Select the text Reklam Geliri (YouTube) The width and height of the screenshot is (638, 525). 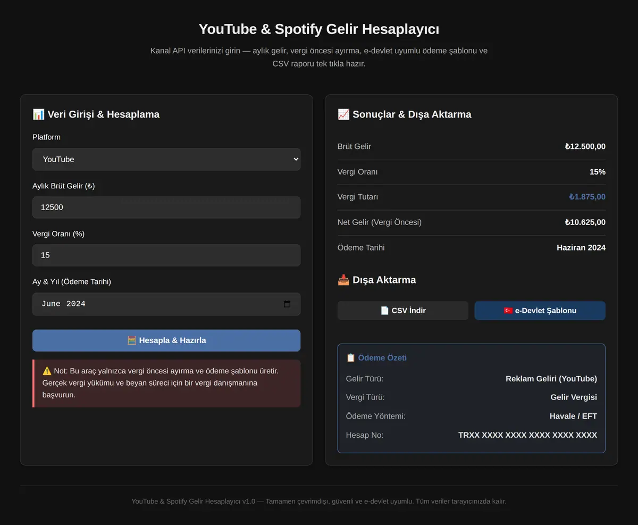(x=551, y=379)
